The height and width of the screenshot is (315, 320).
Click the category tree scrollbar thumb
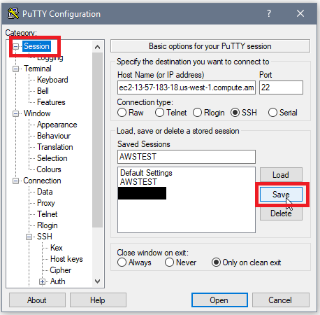[98, 140]
